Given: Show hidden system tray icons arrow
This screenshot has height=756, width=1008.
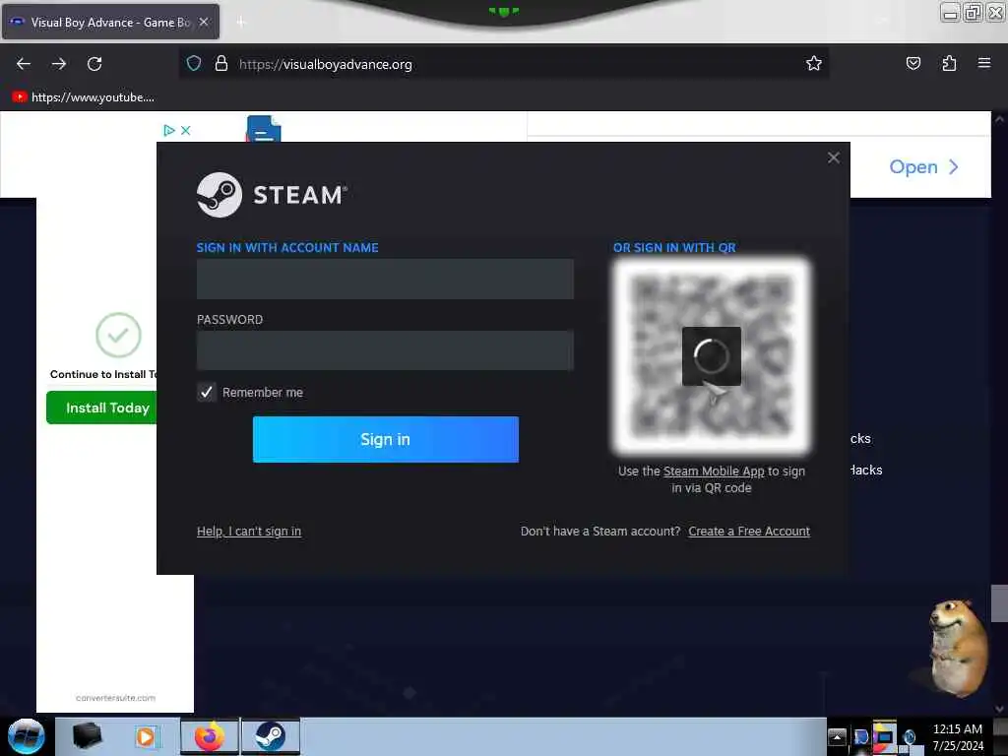Looking at the screenshot, I should [837, 736].
